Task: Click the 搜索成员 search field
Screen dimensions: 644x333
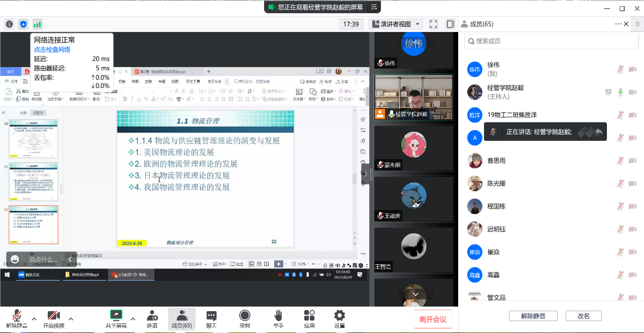Action: click(551, 41)
